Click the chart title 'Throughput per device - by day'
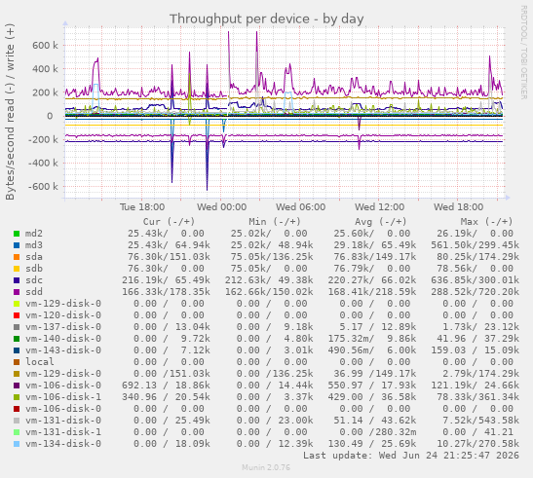The width and height of the screenshot is (533, 478). point(267,19)
